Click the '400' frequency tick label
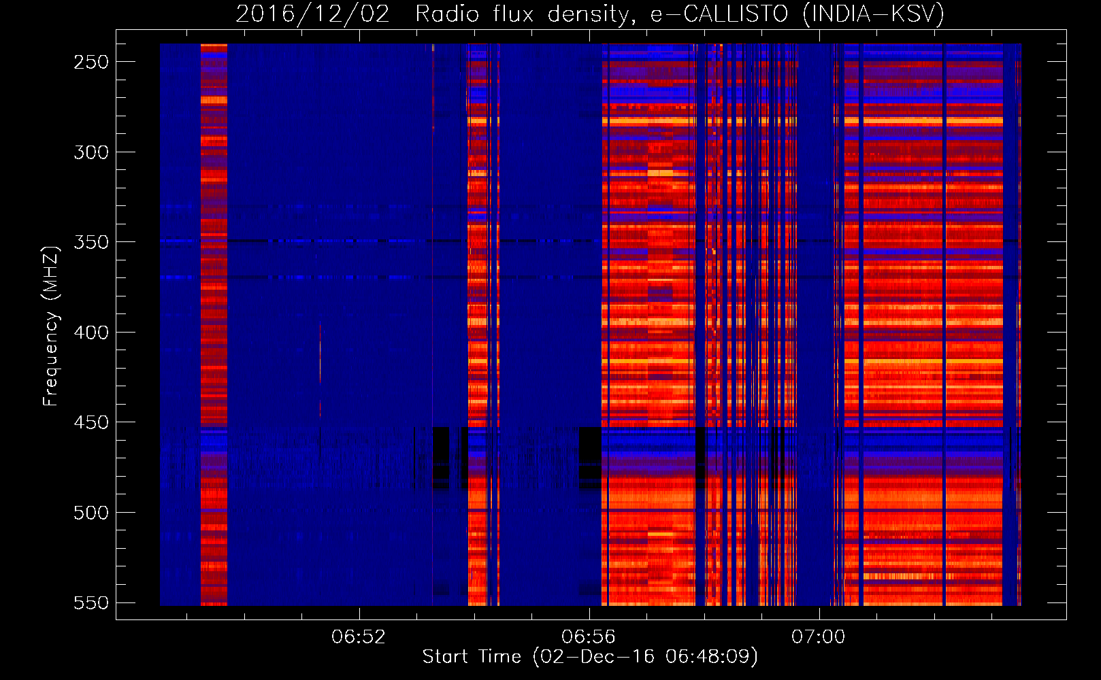 pos(91,333)
